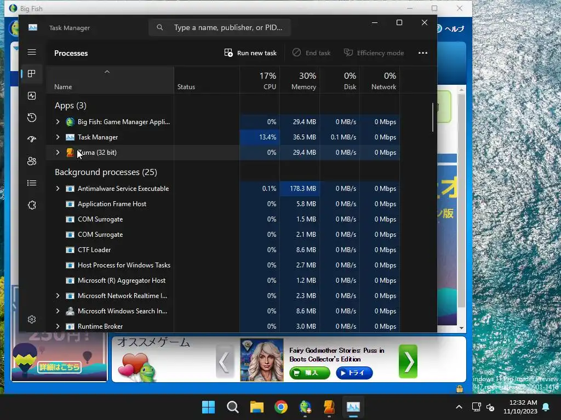Select Microsoft (R) Aggregator Host row
The image size is (561, 420).
pyautogui.click(x=222, y=281)
